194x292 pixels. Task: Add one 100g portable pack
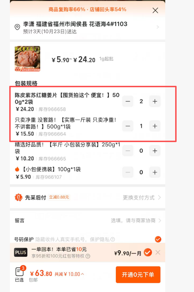tap(155, 172)
